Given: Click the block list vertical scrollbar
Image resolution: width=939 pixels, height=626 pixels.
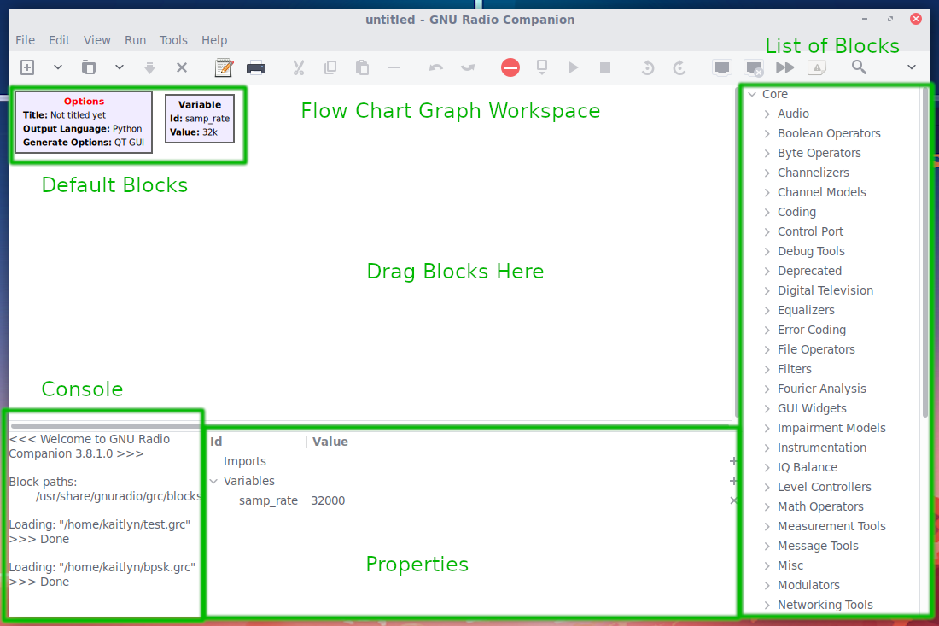Looking at the screenshot, I should click(x=925, y=256).
